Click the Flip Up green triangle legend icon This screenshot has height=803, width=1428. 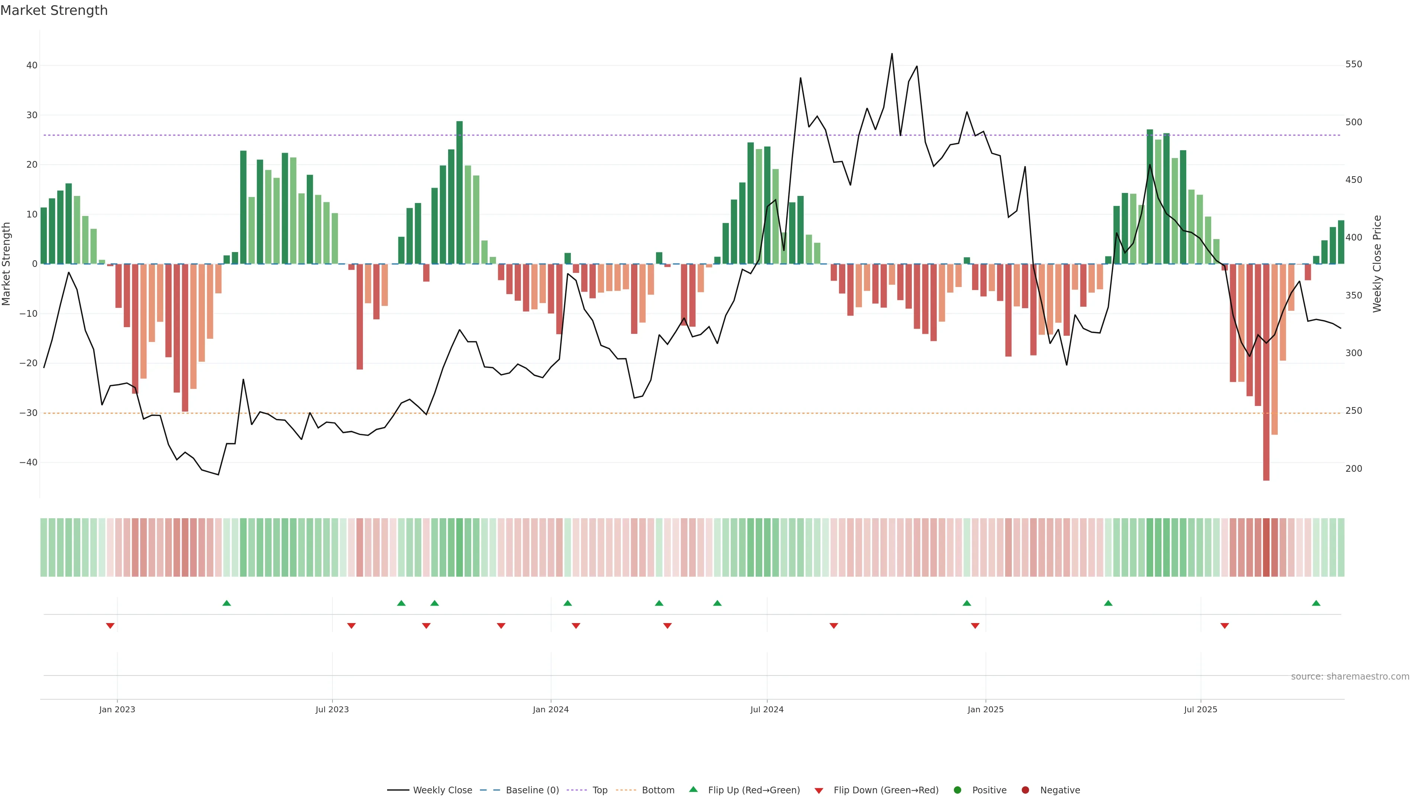(x=693, y=790)
